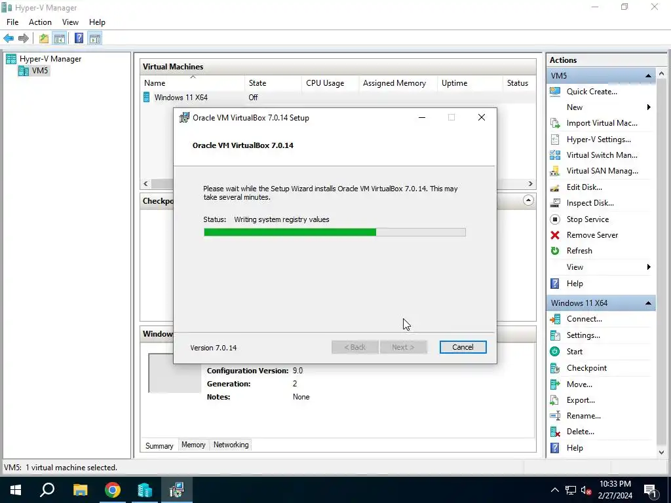Expand the New submenu arrow
Screen dimensions: 671x503
[649, 107]
